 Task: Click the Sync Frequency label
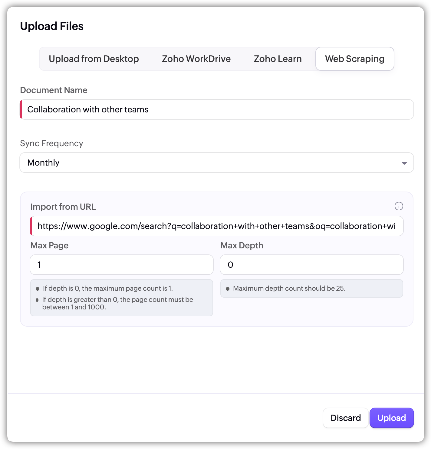pos(51,143)
